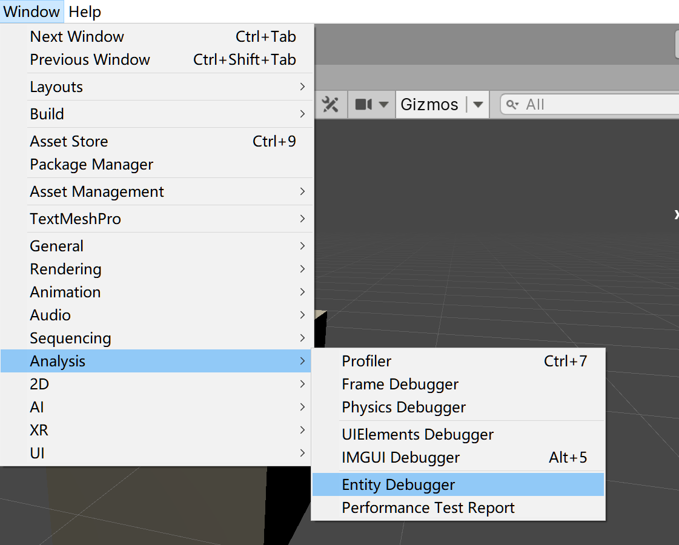This screenshot has height=545, width=679.
Task: Expand the Sequencing submenu
Action: 157,338
